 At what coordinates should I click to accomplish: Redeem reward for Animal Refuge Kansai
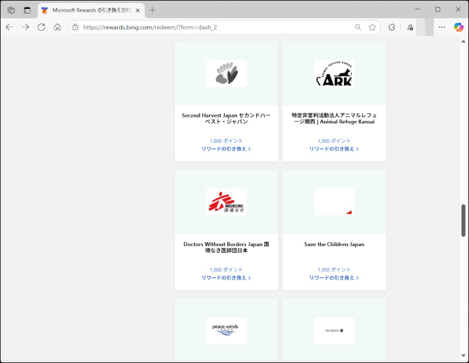[x=334, y=149]
